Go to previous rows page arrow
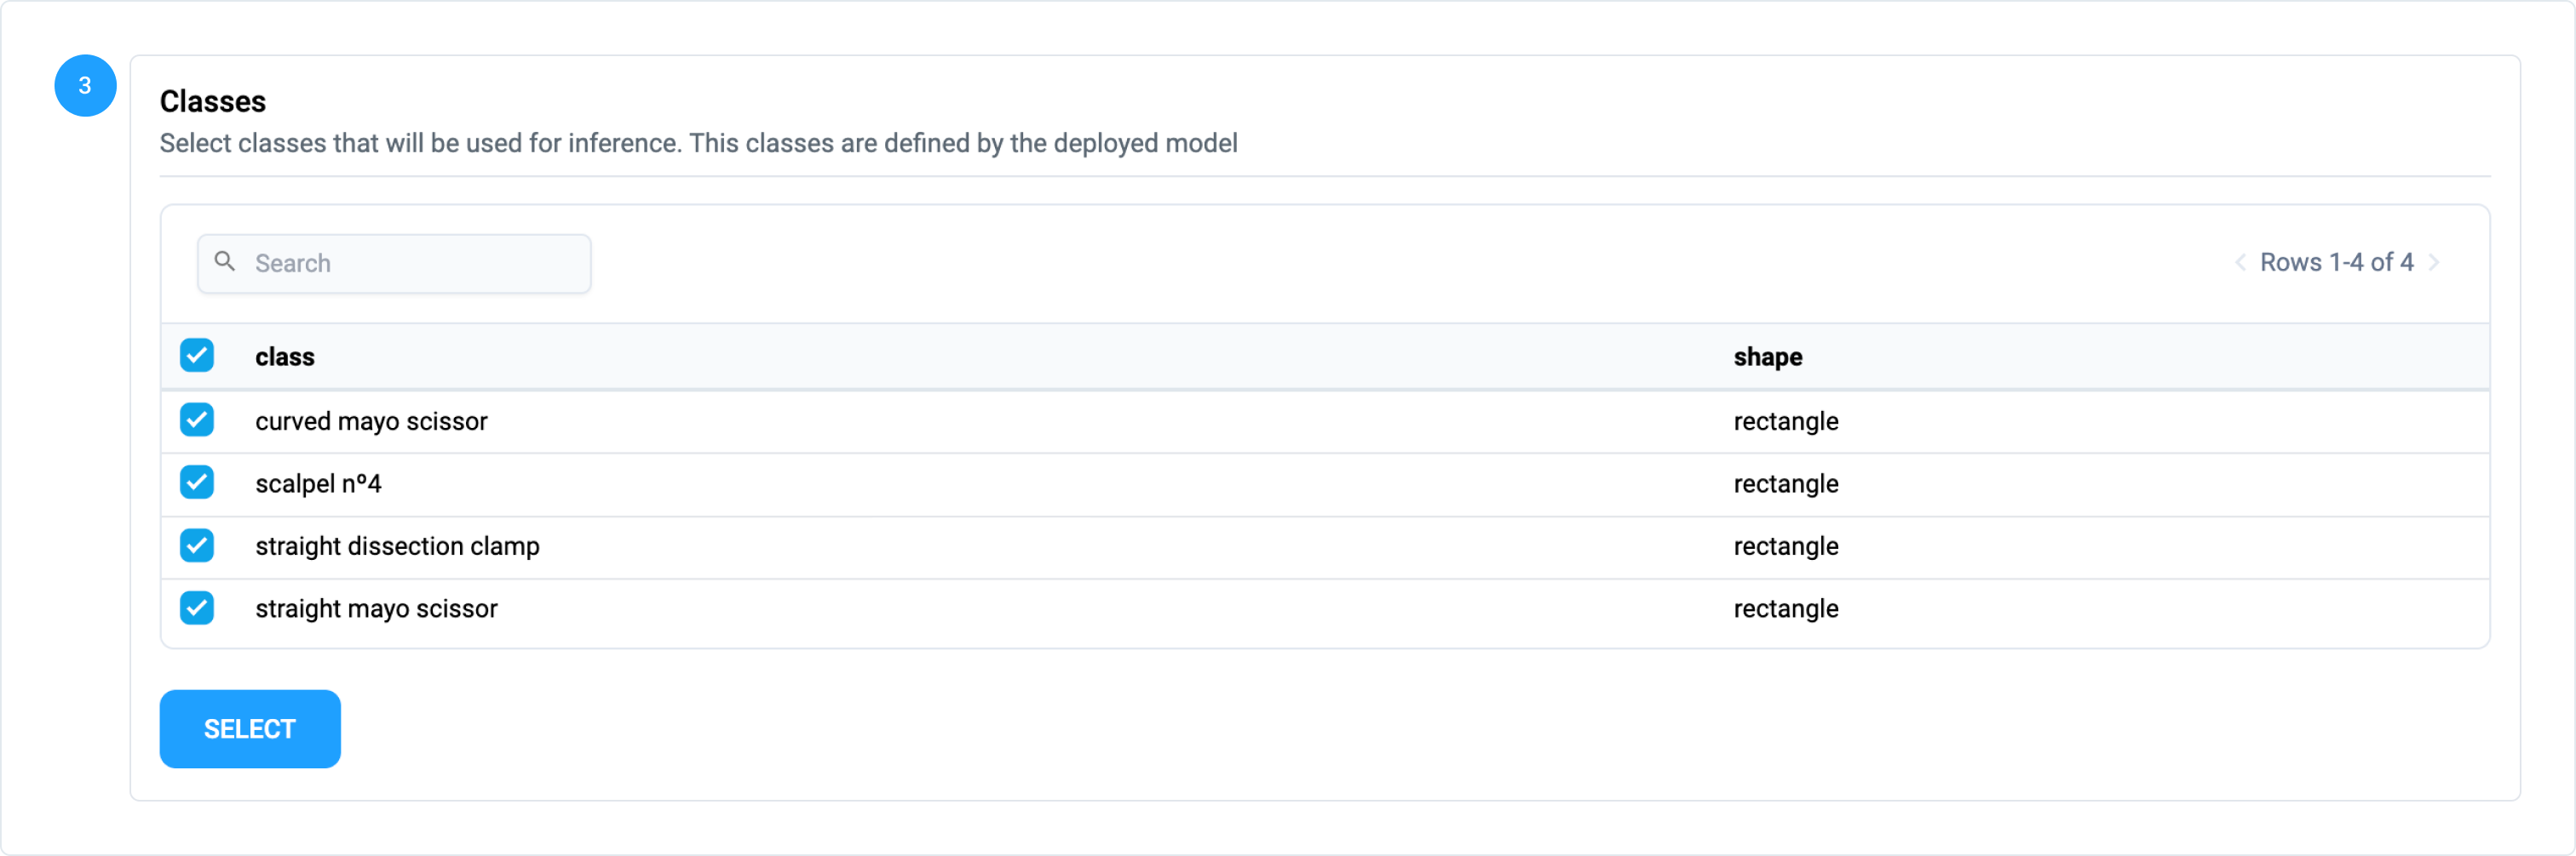This screenshot has width=2576, height=856. [x=2240, y=263]
